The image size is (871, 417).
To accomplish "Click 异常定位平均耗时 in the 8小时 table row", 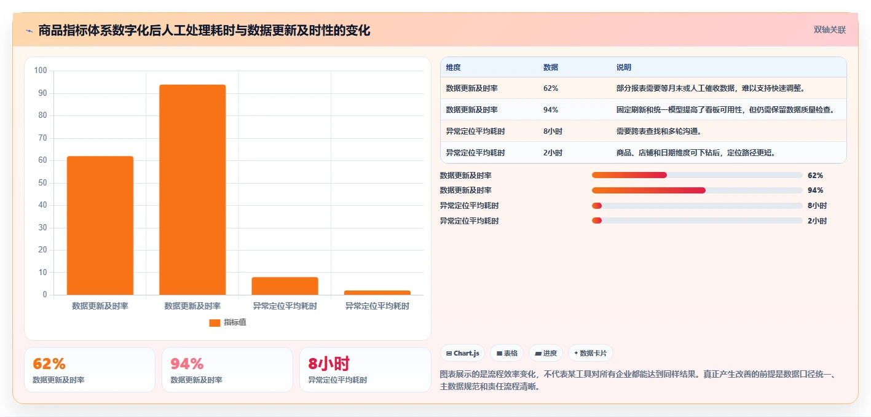I will click(476, 131).
